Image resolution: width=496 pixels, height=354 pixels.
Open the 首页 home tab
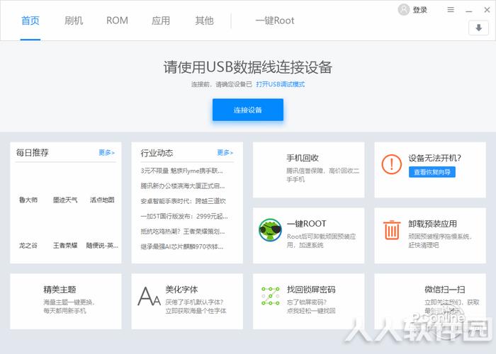tap(30, 21)
